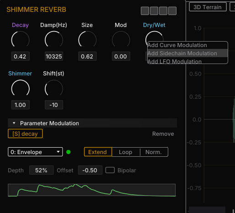Click the Shimmer parameter label
This screenshot has width=235, height=213.
(20, 74)
